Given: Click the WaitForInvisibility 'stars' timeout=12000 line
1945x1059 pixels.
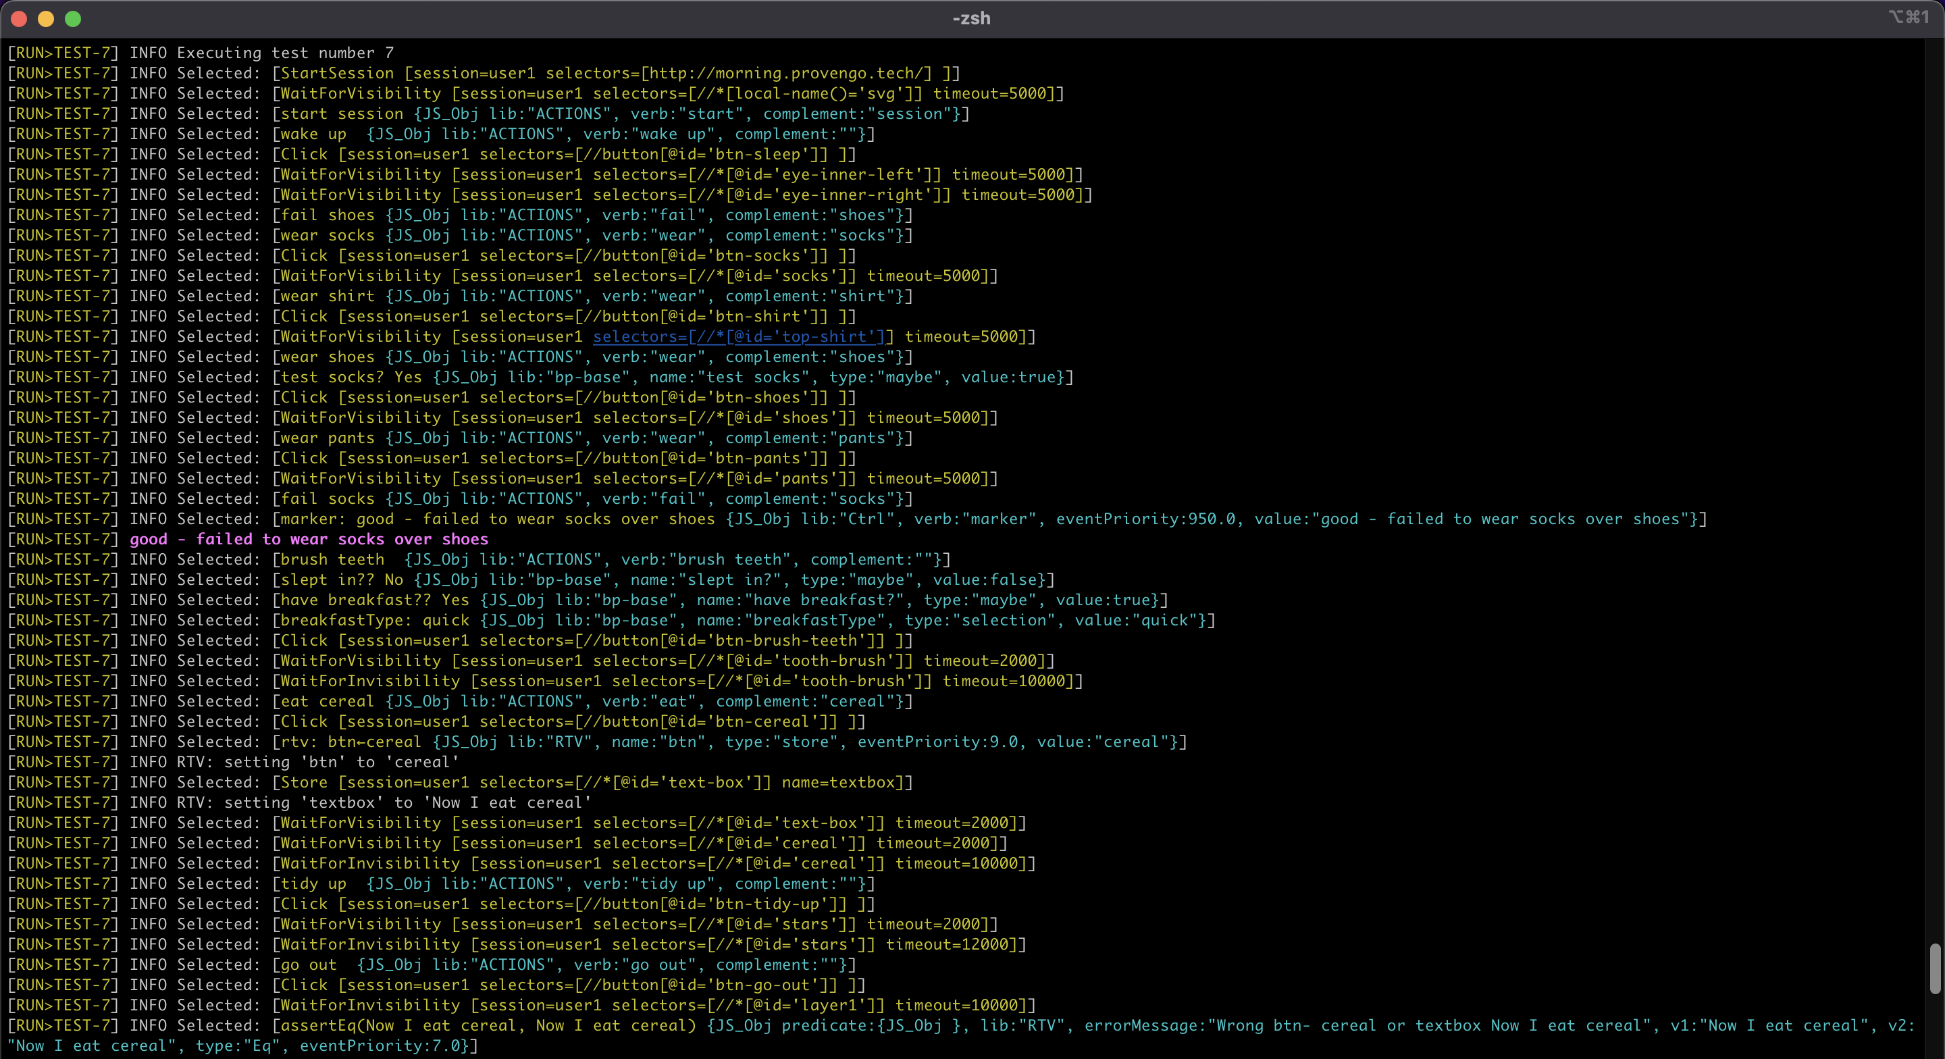Looking at the screenshot, I should [517, 945].
